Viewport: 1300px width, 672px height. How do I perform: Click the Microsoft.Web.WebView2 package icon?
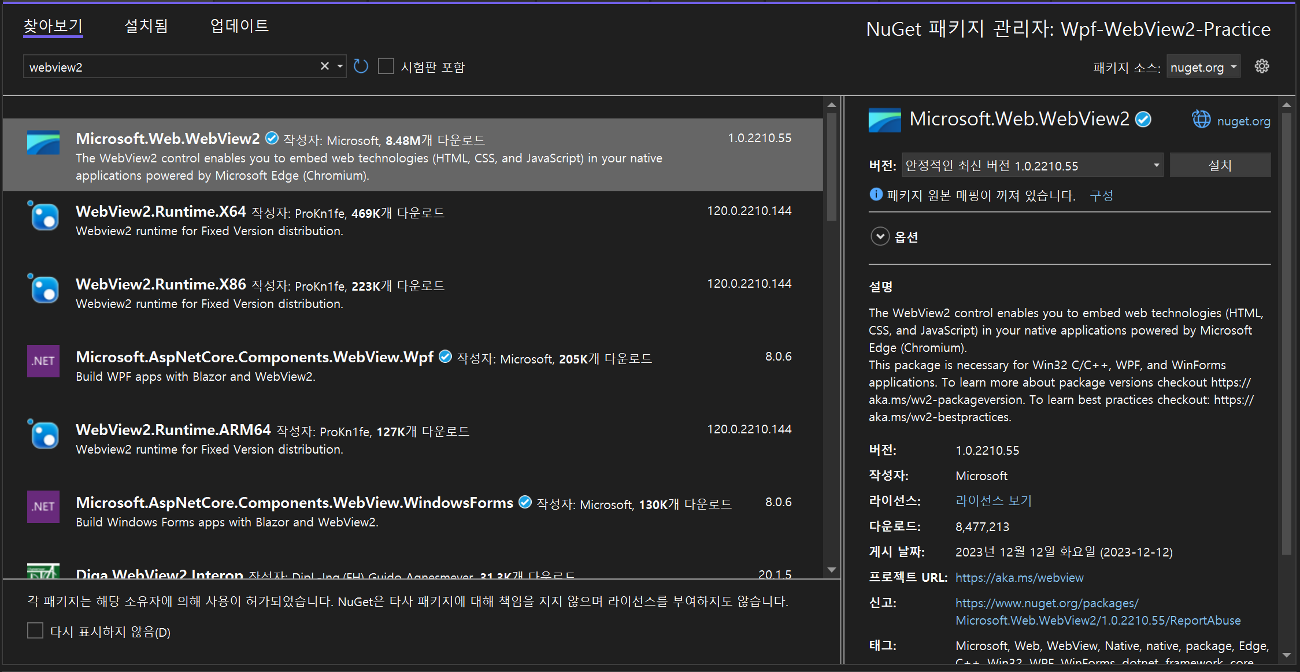43,143
